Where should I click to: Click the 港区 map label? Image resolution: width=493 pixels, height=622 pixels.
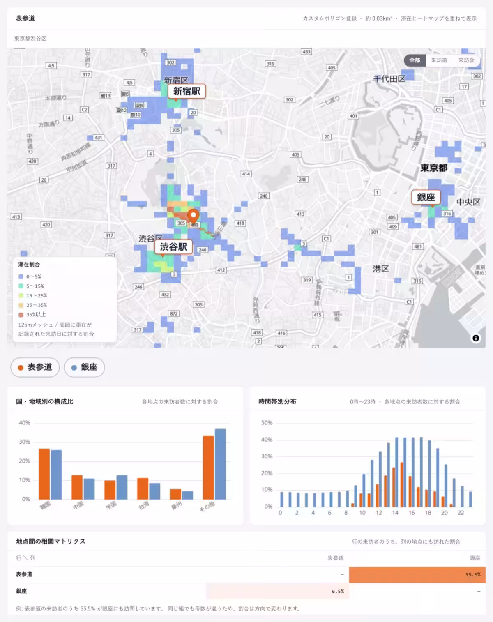point(381,269)
